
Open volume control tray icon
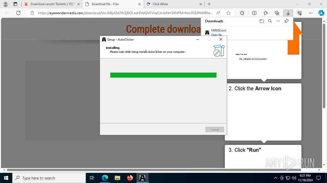[294, 178]
